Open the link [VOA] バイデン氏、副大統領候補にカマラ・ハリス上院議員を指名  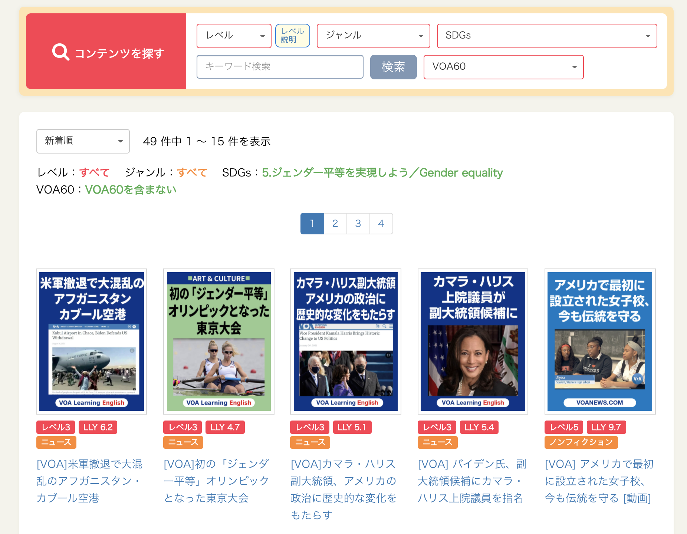(472, 481)
